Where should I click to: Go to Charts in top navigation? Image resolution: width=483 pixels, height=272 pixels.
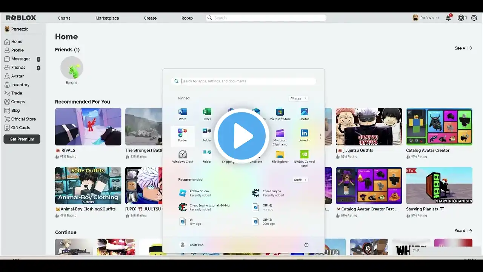click(64, 18)
